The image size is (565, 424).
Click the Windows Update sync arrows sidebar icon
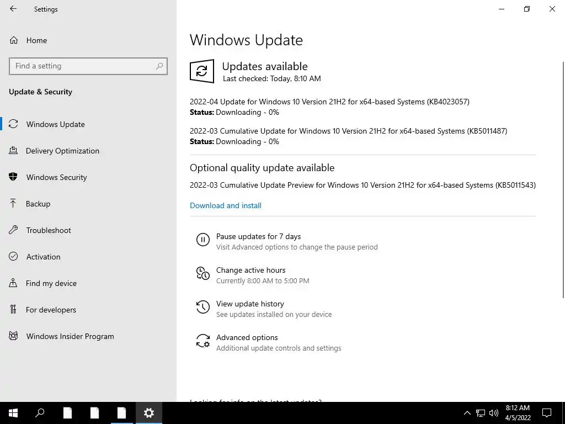[x=13, y=124]
